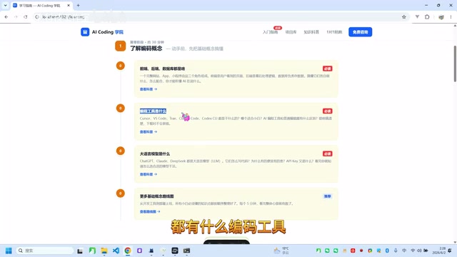Open 查看科普 link in 编程工具是什么 card

pyautogui.click(x=149, y=131)
